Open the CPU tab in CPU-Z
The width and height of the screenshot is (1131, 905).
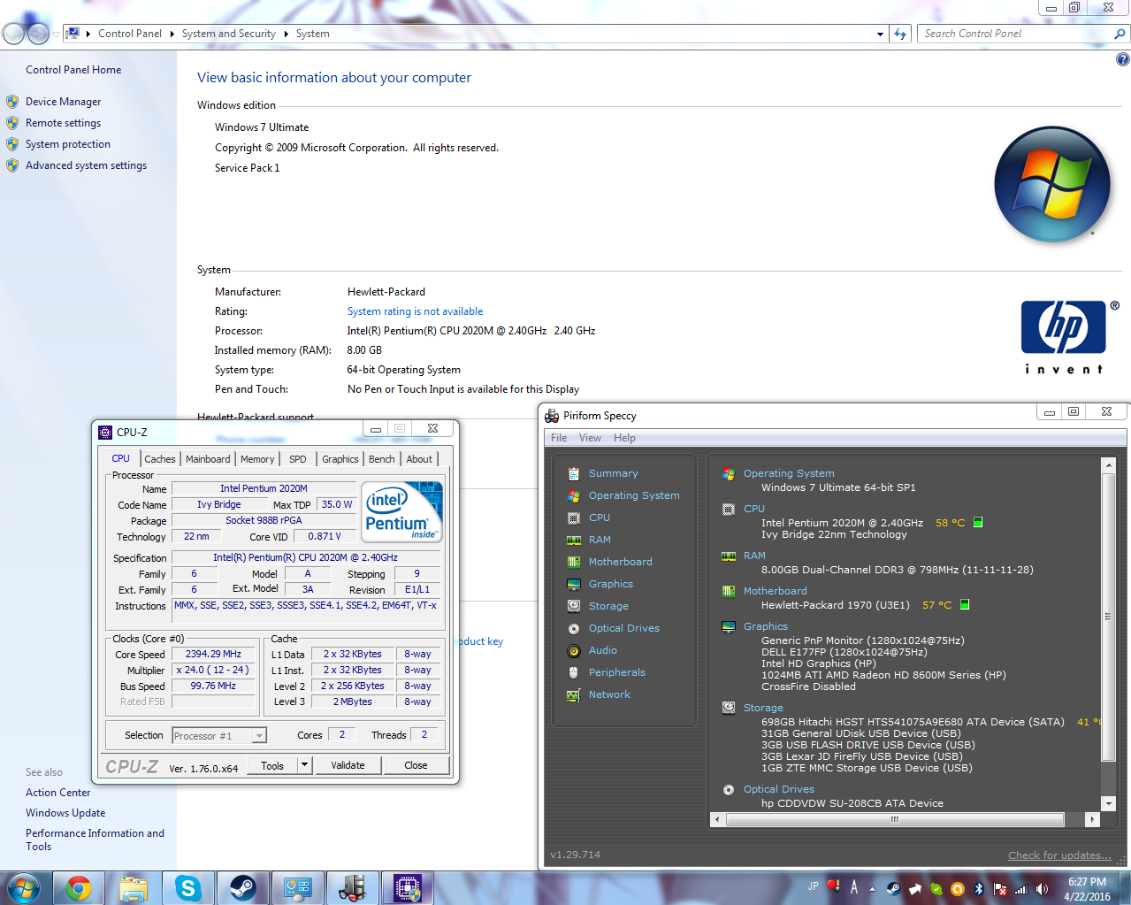(121, 458)
